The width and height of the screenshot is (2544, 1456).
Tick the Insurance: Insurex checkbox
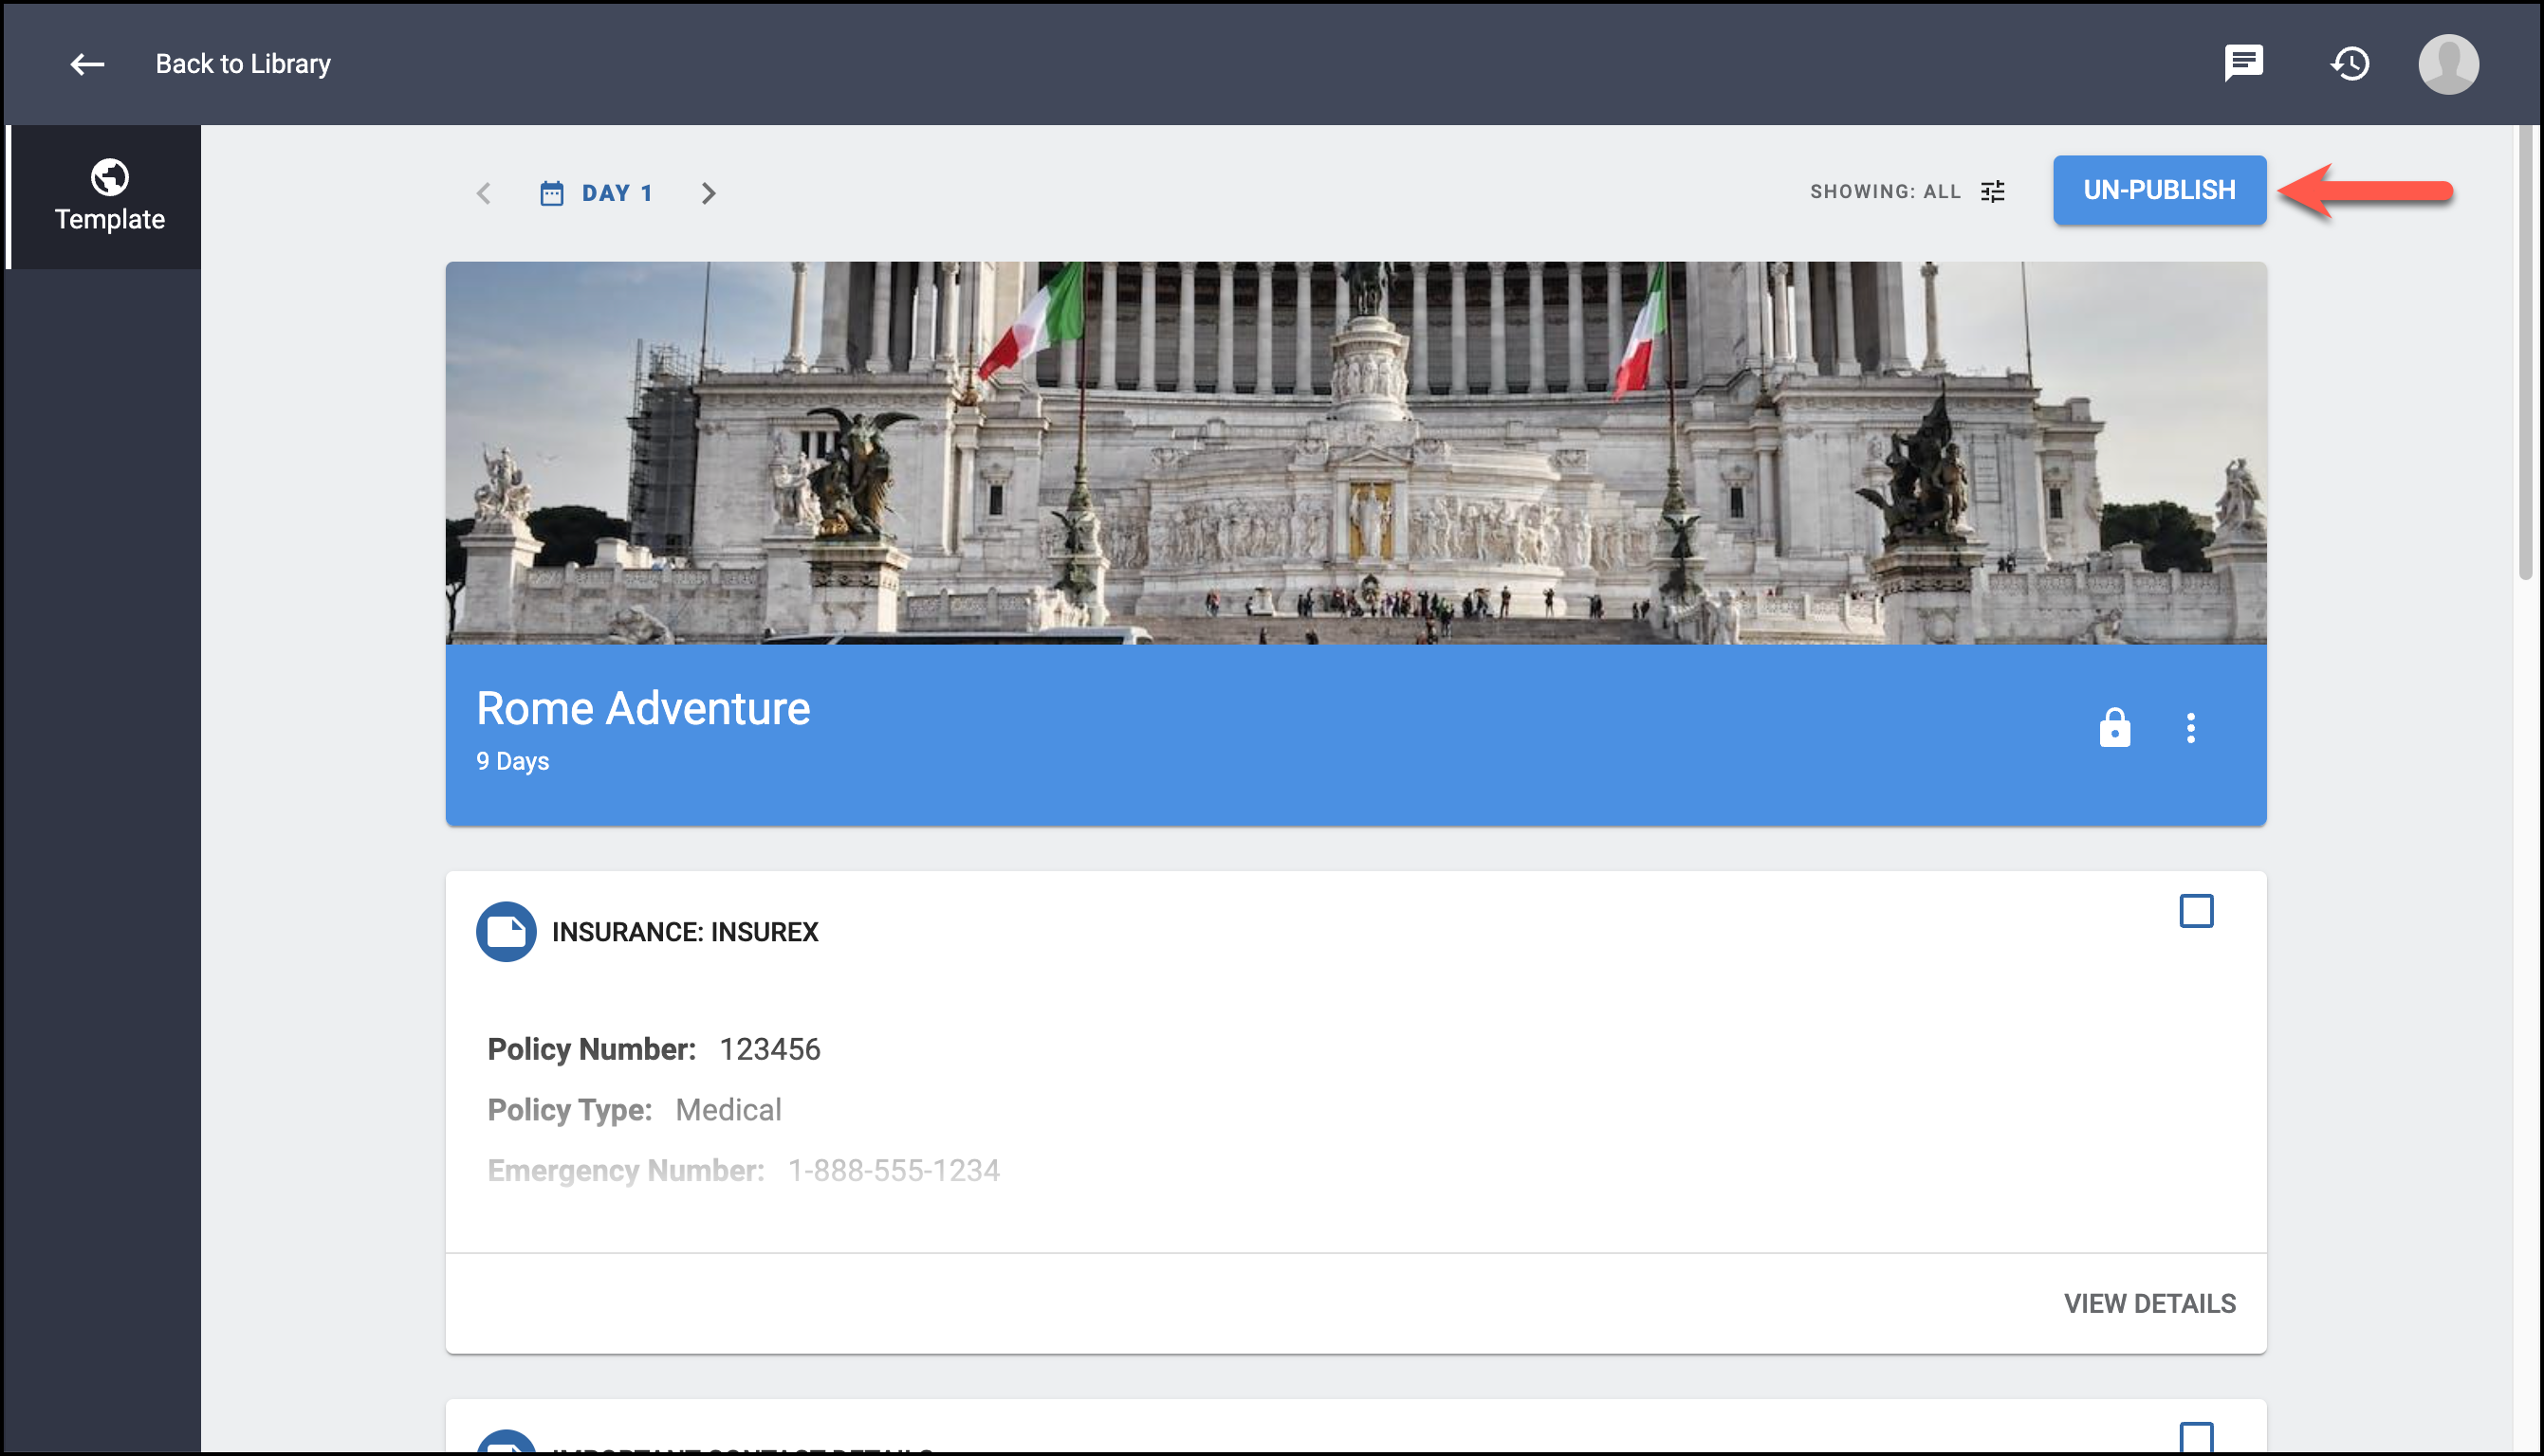point(2196,911)
